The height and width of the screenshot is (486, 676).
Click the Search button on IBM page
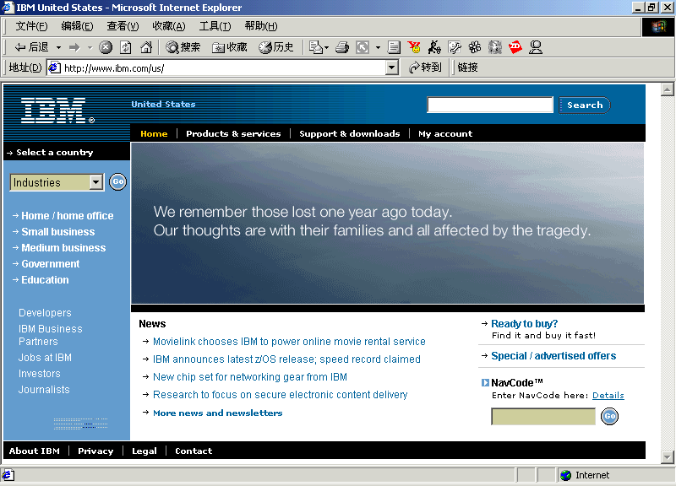click(585, 105)
